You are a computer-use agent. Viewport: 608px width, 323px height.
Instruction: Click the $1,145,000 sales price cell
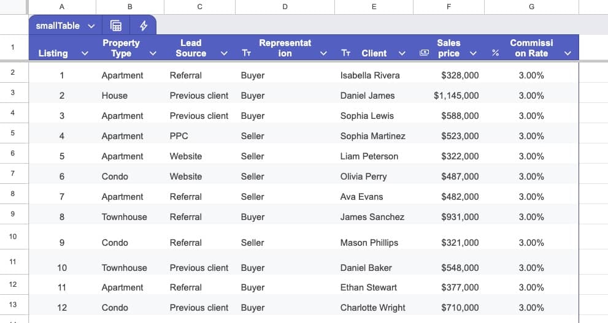pos(456,96)
